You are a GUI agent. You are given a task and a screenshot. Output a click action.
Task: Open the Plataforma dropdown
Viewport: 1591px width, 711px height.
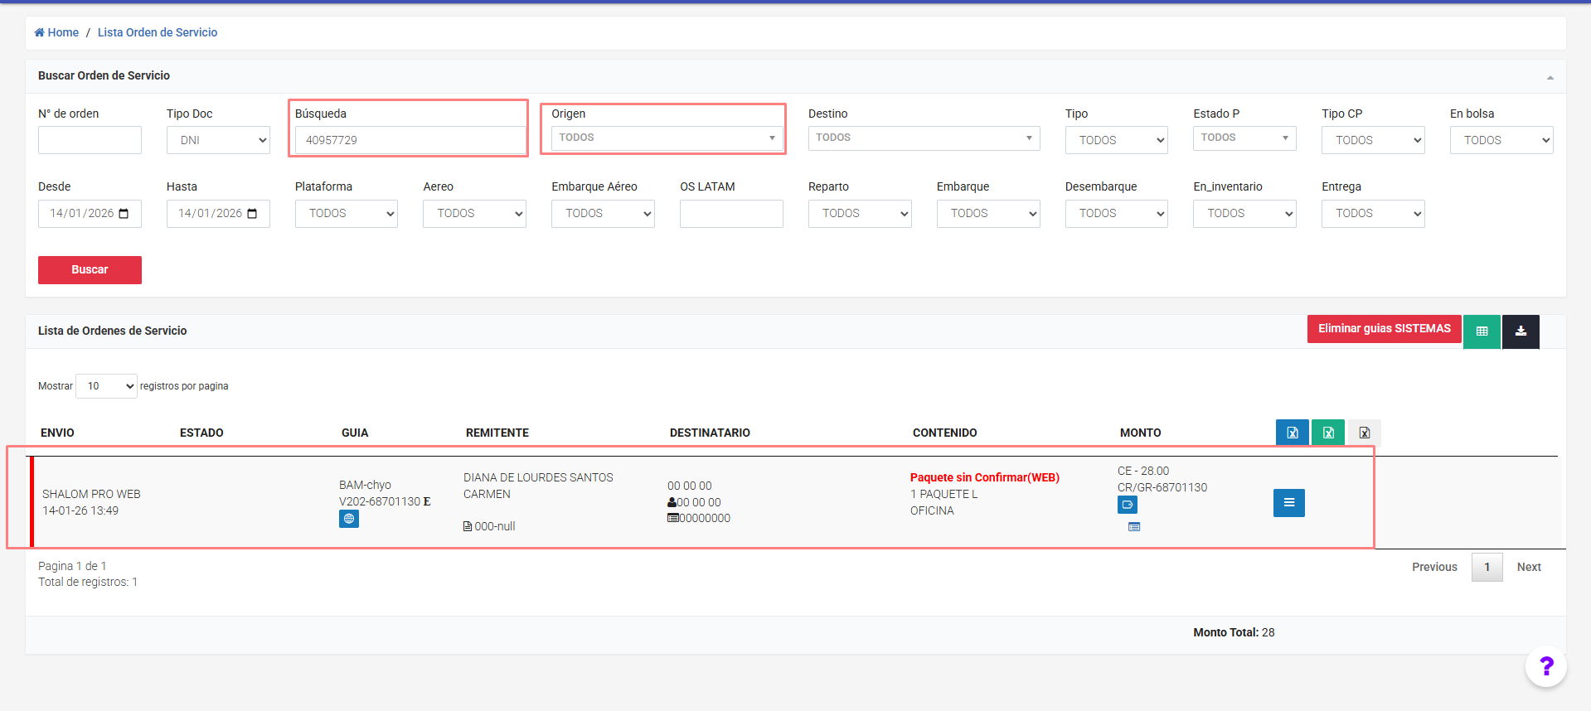coord(346,214)
